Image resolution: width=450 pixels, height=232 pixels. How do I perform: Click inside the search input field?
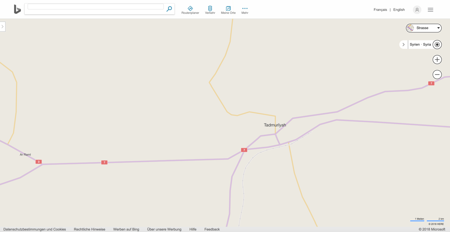[95, 6]
